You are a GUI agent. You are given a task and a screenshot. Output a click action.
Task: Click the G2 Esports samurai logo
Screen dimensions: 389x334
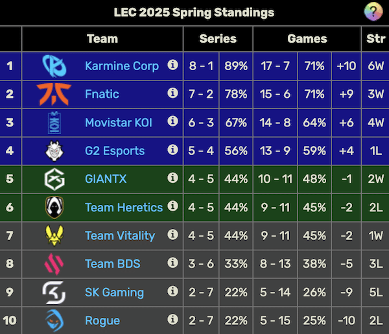(53, 150)
